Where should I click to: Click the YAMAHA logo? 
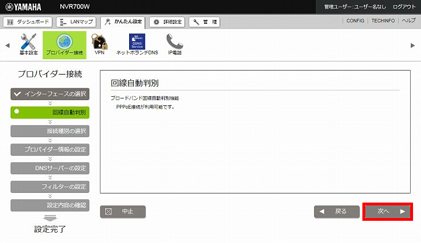[23, 7]
